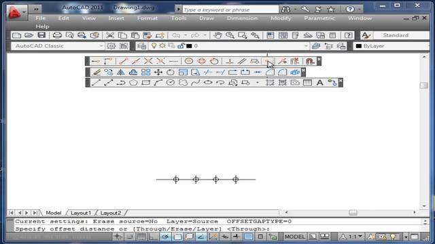Click the Pan hand icon

click(217, 35)
